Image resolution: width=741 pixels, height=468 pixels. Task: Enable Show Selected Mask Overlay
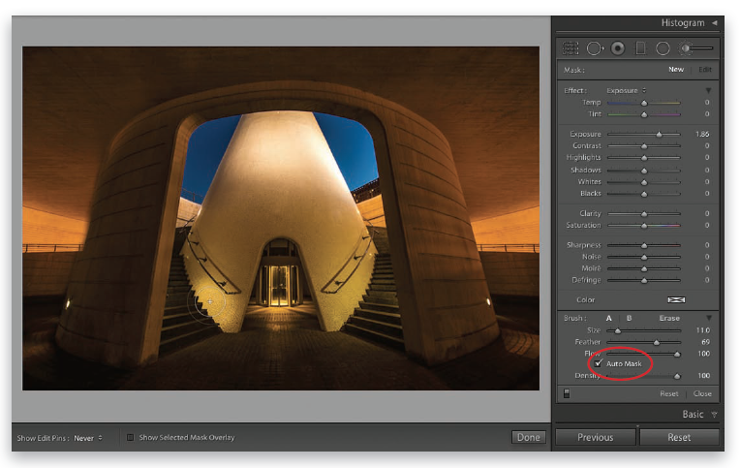pyautogui.click(x=131, y=438)
